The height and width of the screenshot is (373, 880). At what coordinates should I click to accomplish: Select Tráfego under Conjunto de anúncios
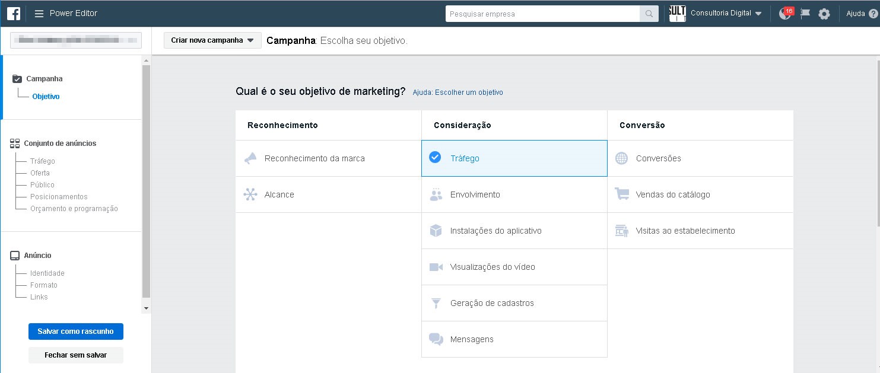click(43, 161)
